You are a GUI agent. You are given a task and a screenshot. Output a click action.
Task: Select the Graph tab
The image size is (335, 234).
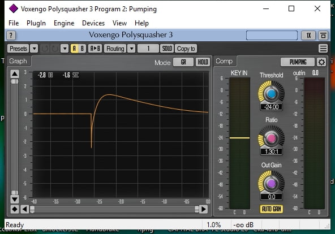click(18, 62)
